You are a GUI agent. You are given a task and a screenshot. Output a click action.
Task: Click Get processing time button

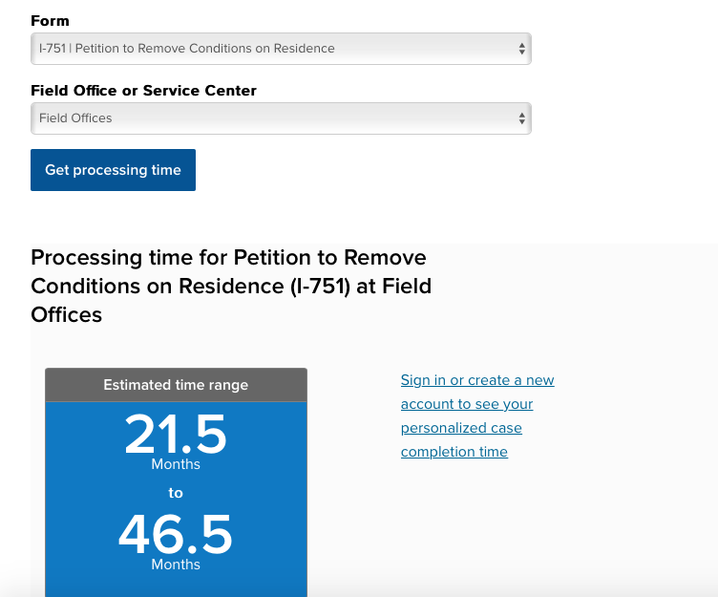pos(113,170)
